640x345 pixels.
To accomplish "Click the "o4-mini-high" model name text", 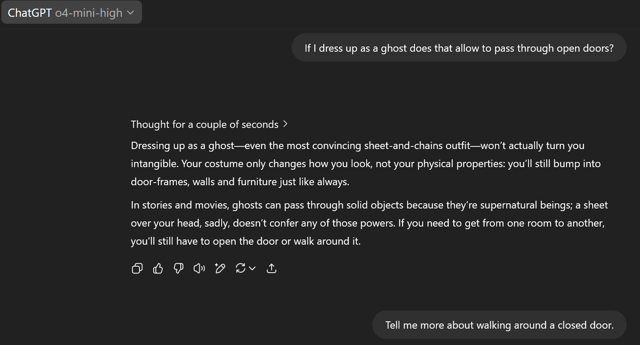I will coord(89,13).
